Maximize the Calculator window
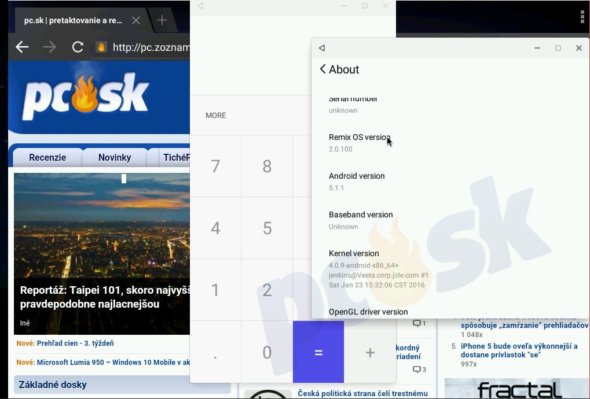Image resolution: width=590 pixels, height=399 pixels. click(x=365, y=6)
